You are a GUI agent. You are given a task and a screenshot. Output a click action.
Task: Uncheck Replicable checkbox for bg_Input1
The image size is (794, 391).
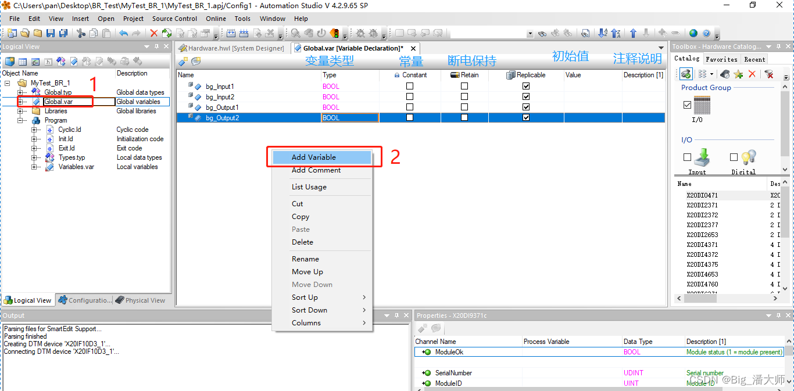526,86
